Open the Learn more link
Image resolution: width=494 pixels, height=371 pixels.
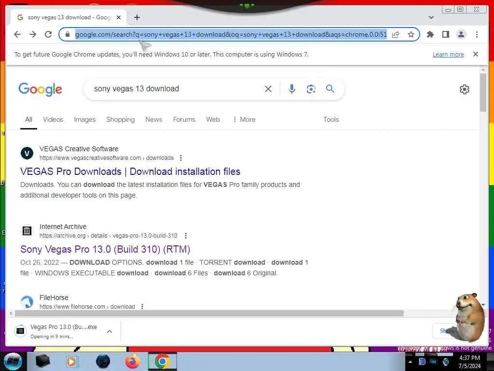(448, 54)
